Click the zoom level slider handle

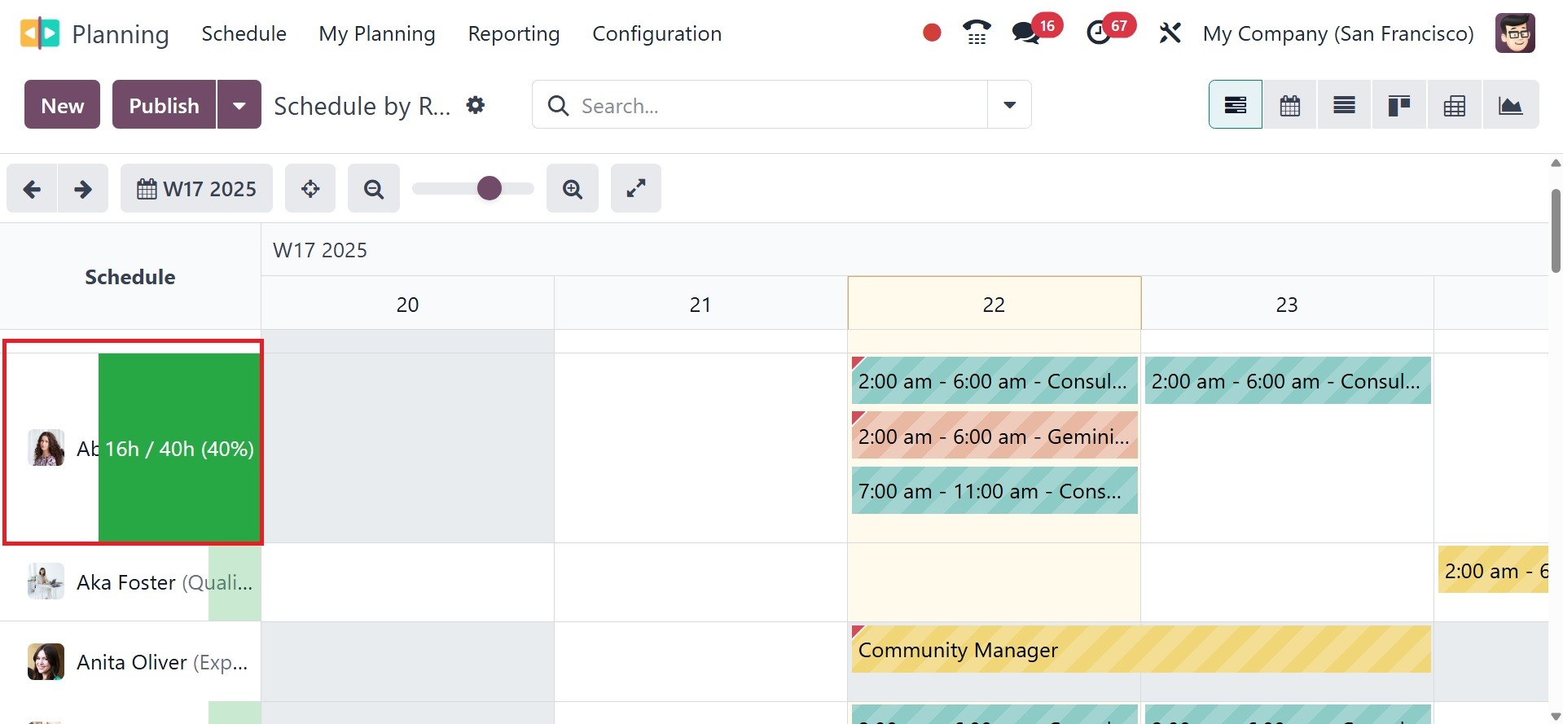(490, 189)
